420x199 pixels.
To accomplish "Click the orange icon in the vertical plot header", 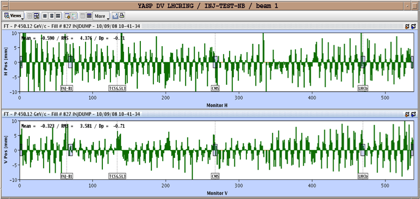I will (406, 114).
